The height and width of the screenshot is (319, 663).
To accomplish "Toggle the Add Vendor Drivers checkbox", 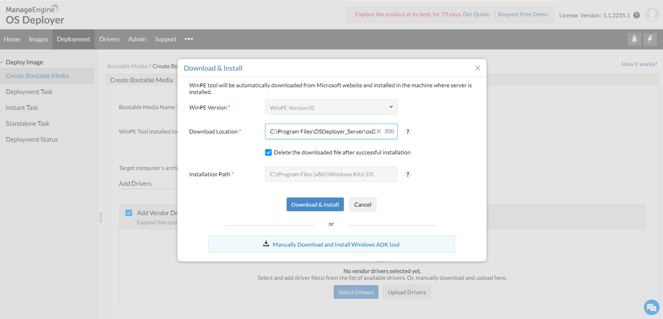I will tap(129, 213).
